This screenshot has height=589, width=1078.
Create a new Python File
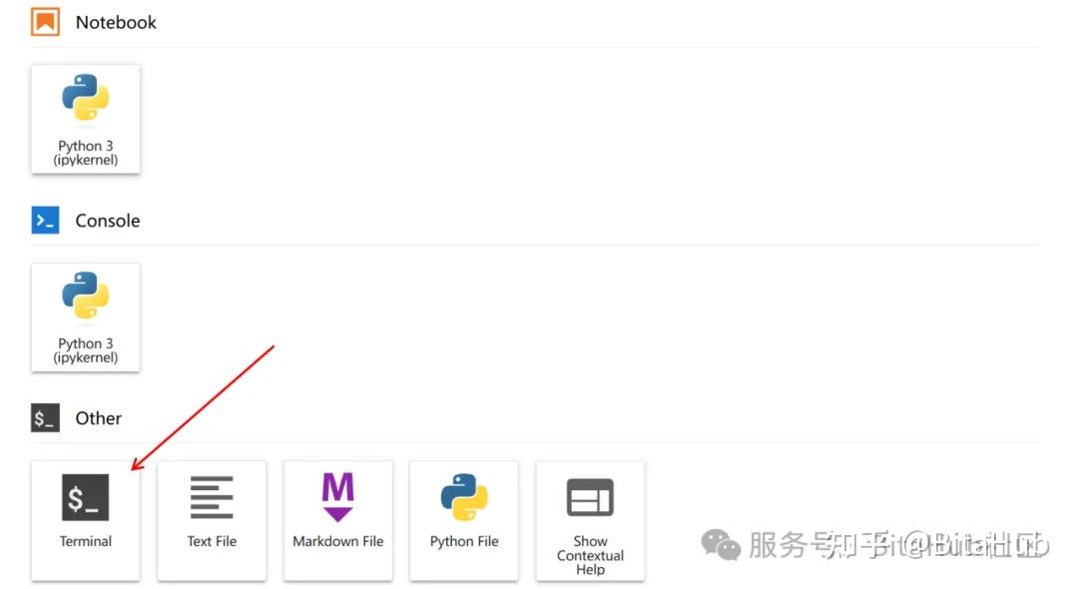[x=463, y=519]
